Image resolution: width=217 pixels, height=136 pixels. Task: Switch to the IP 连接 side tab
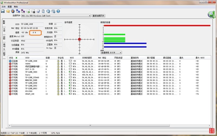tap(4, 47)
